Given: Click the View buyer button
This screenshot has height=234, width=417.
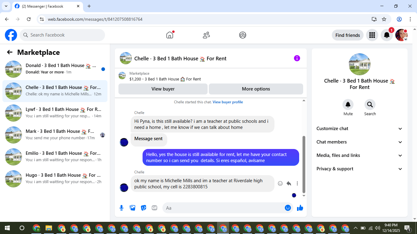Looking at the screenshot, I should 163,89.
